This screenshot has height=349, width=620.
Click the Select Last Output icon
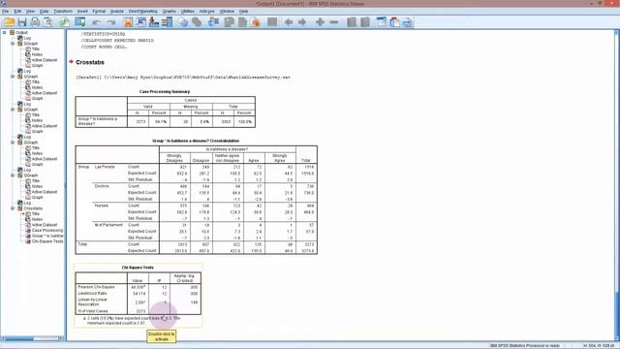[x=213, y=22]
